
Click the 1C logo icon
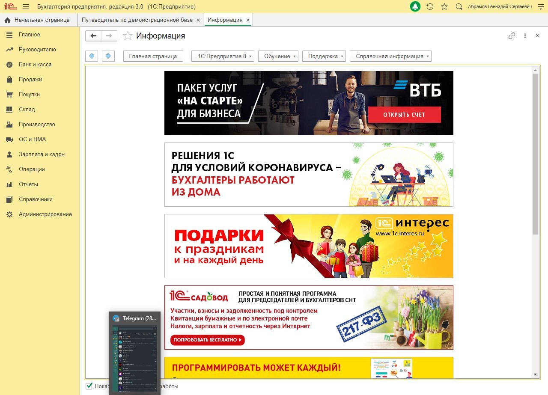[9, 7]
